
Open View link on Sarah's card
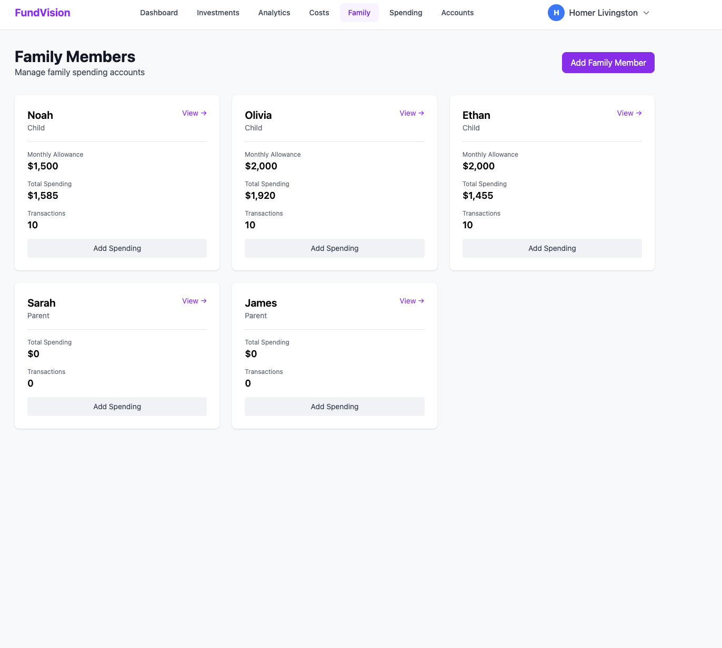[194, 301]
